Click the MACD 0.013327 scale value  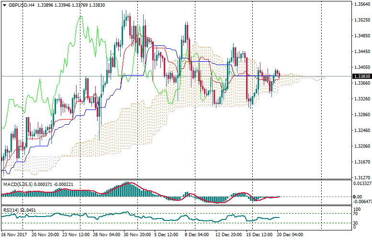coord(362,183)
